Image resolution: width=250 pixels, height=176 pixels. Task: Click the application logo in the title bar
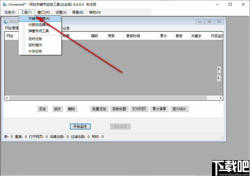[4, 4]
